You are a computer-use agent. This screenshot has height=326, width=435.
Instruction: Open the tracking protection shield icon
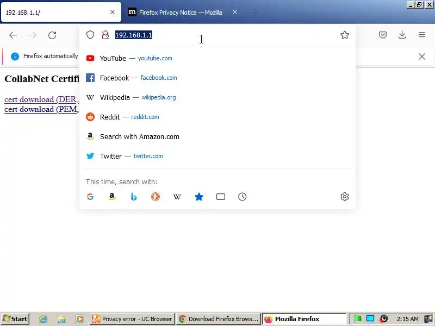90,35
